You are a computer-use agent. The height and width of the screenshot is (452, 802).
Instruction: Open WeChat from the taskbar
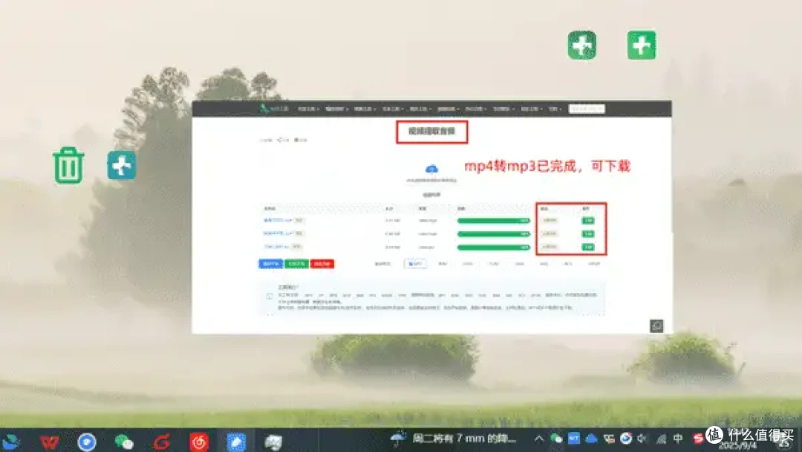[124, 442]
